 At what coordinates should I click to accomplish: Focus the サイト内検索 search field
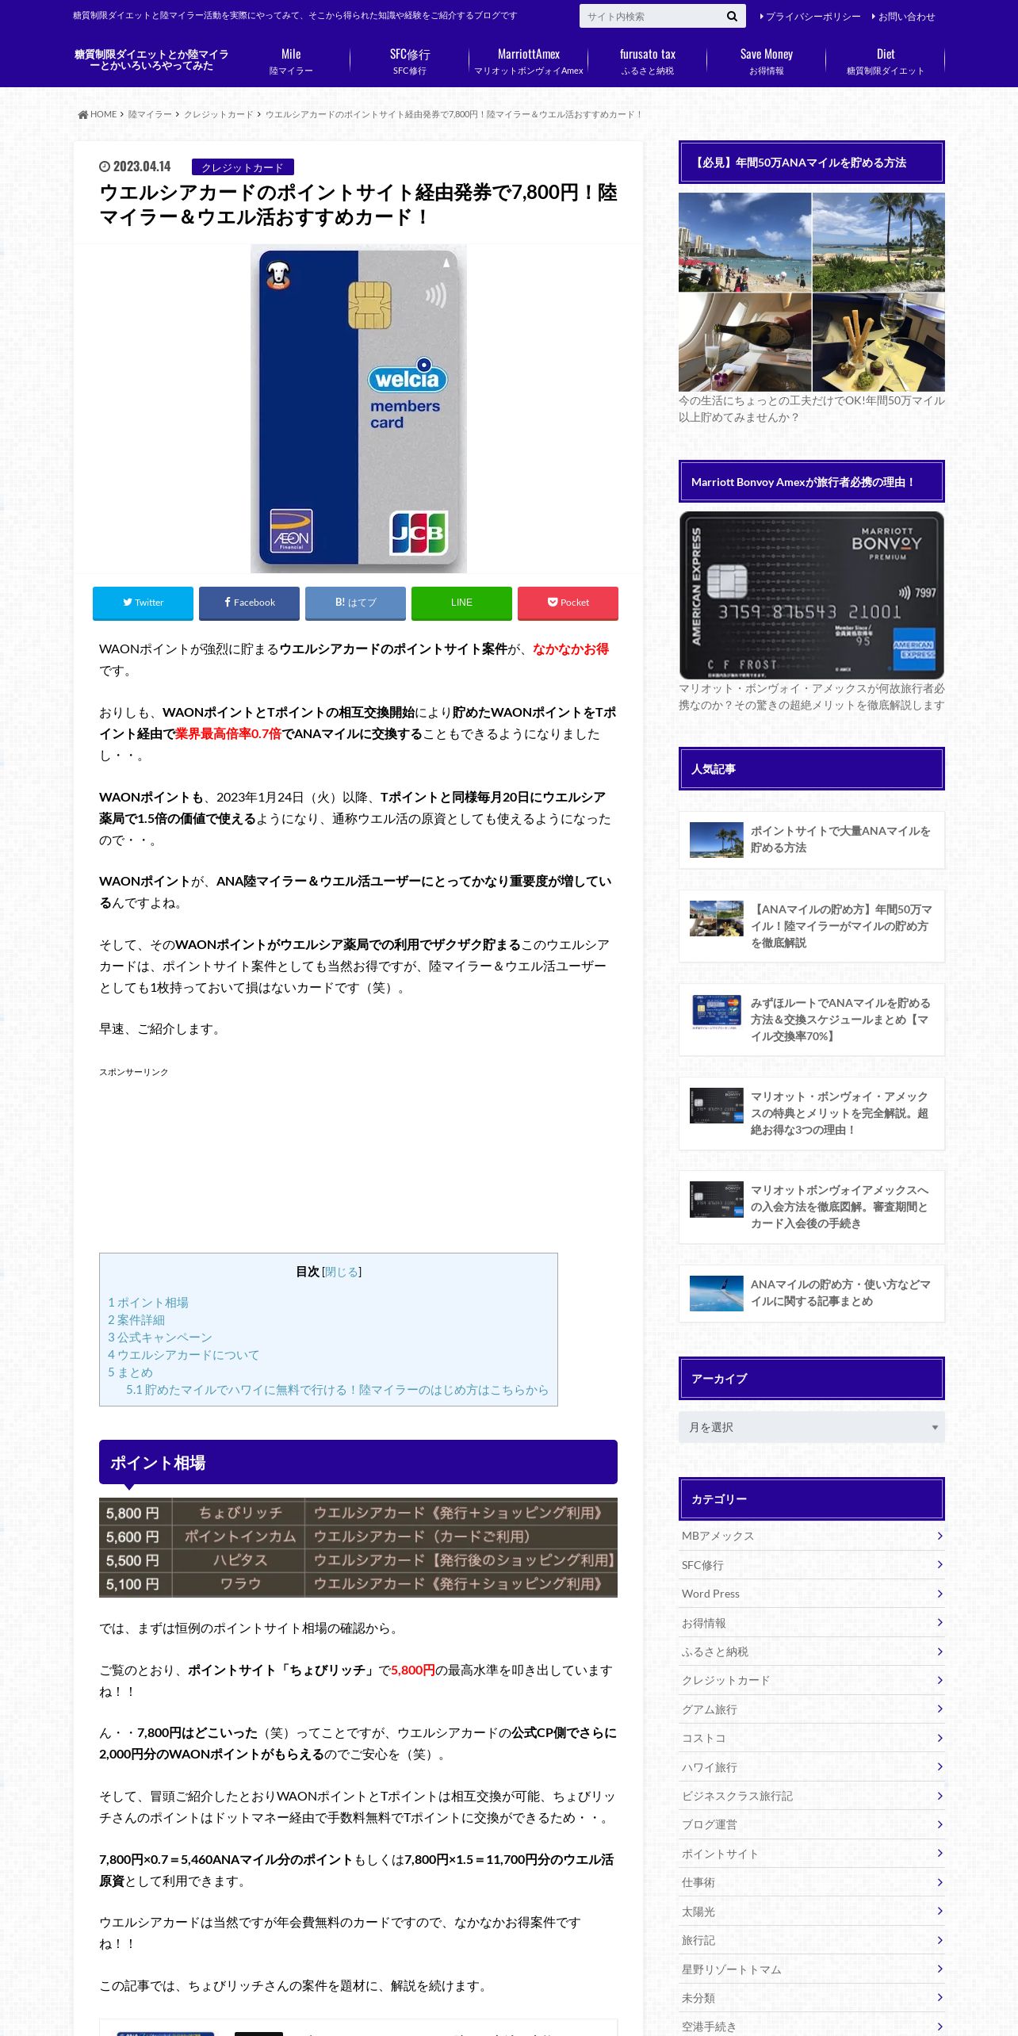pos(650,16)
